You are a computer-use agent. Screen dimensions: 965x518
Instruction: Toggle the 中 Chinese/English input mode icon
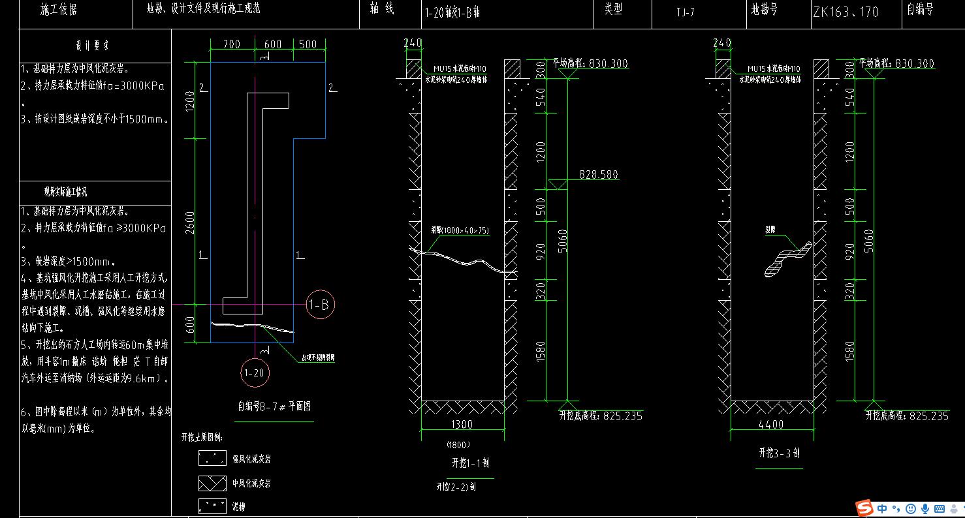point(882,508)
